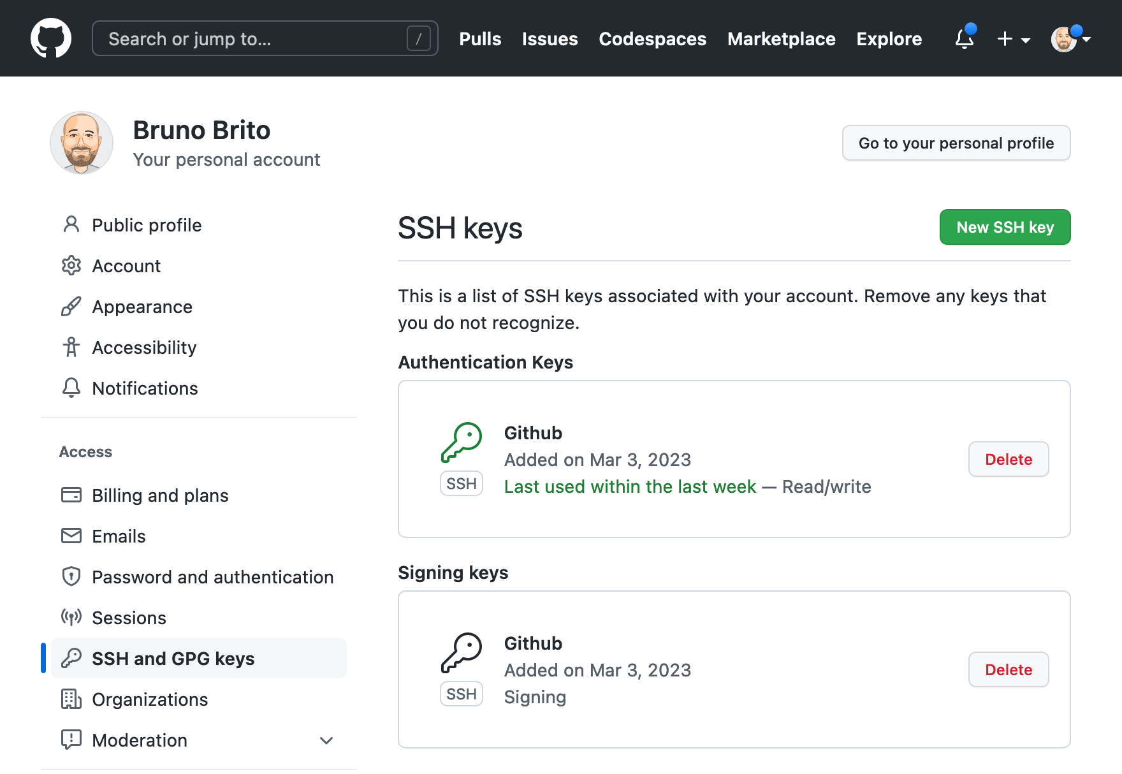1122x774 pixels.
Task: Expand the Moderation section chevron
Action: [326, 740]
